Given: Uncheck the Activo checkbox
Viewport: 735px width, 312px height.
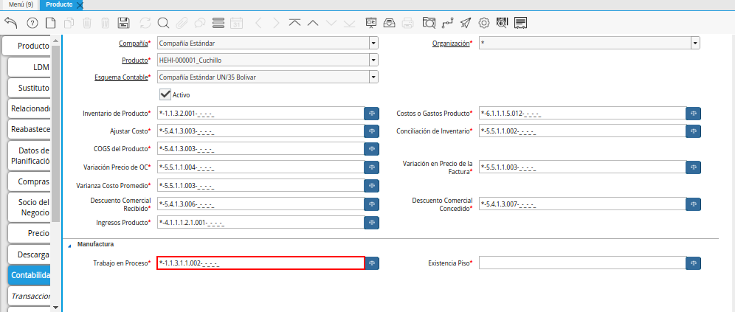Looking at the screenshot, I should pos(165,94).
